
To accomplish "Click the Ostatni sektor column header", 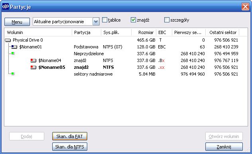I will point(222,32).
